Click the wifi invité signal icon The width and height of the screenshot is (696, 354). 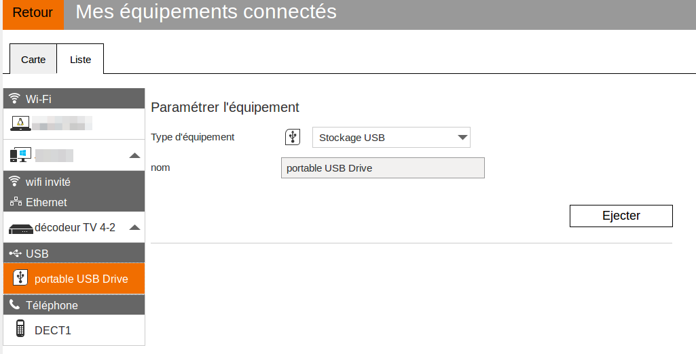15,182
